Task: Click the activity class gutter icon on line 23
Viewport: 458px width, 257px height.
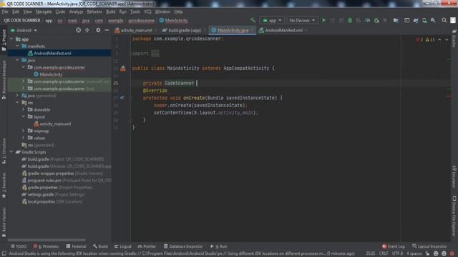Action: pyautogui.click(x=123, y=69)
